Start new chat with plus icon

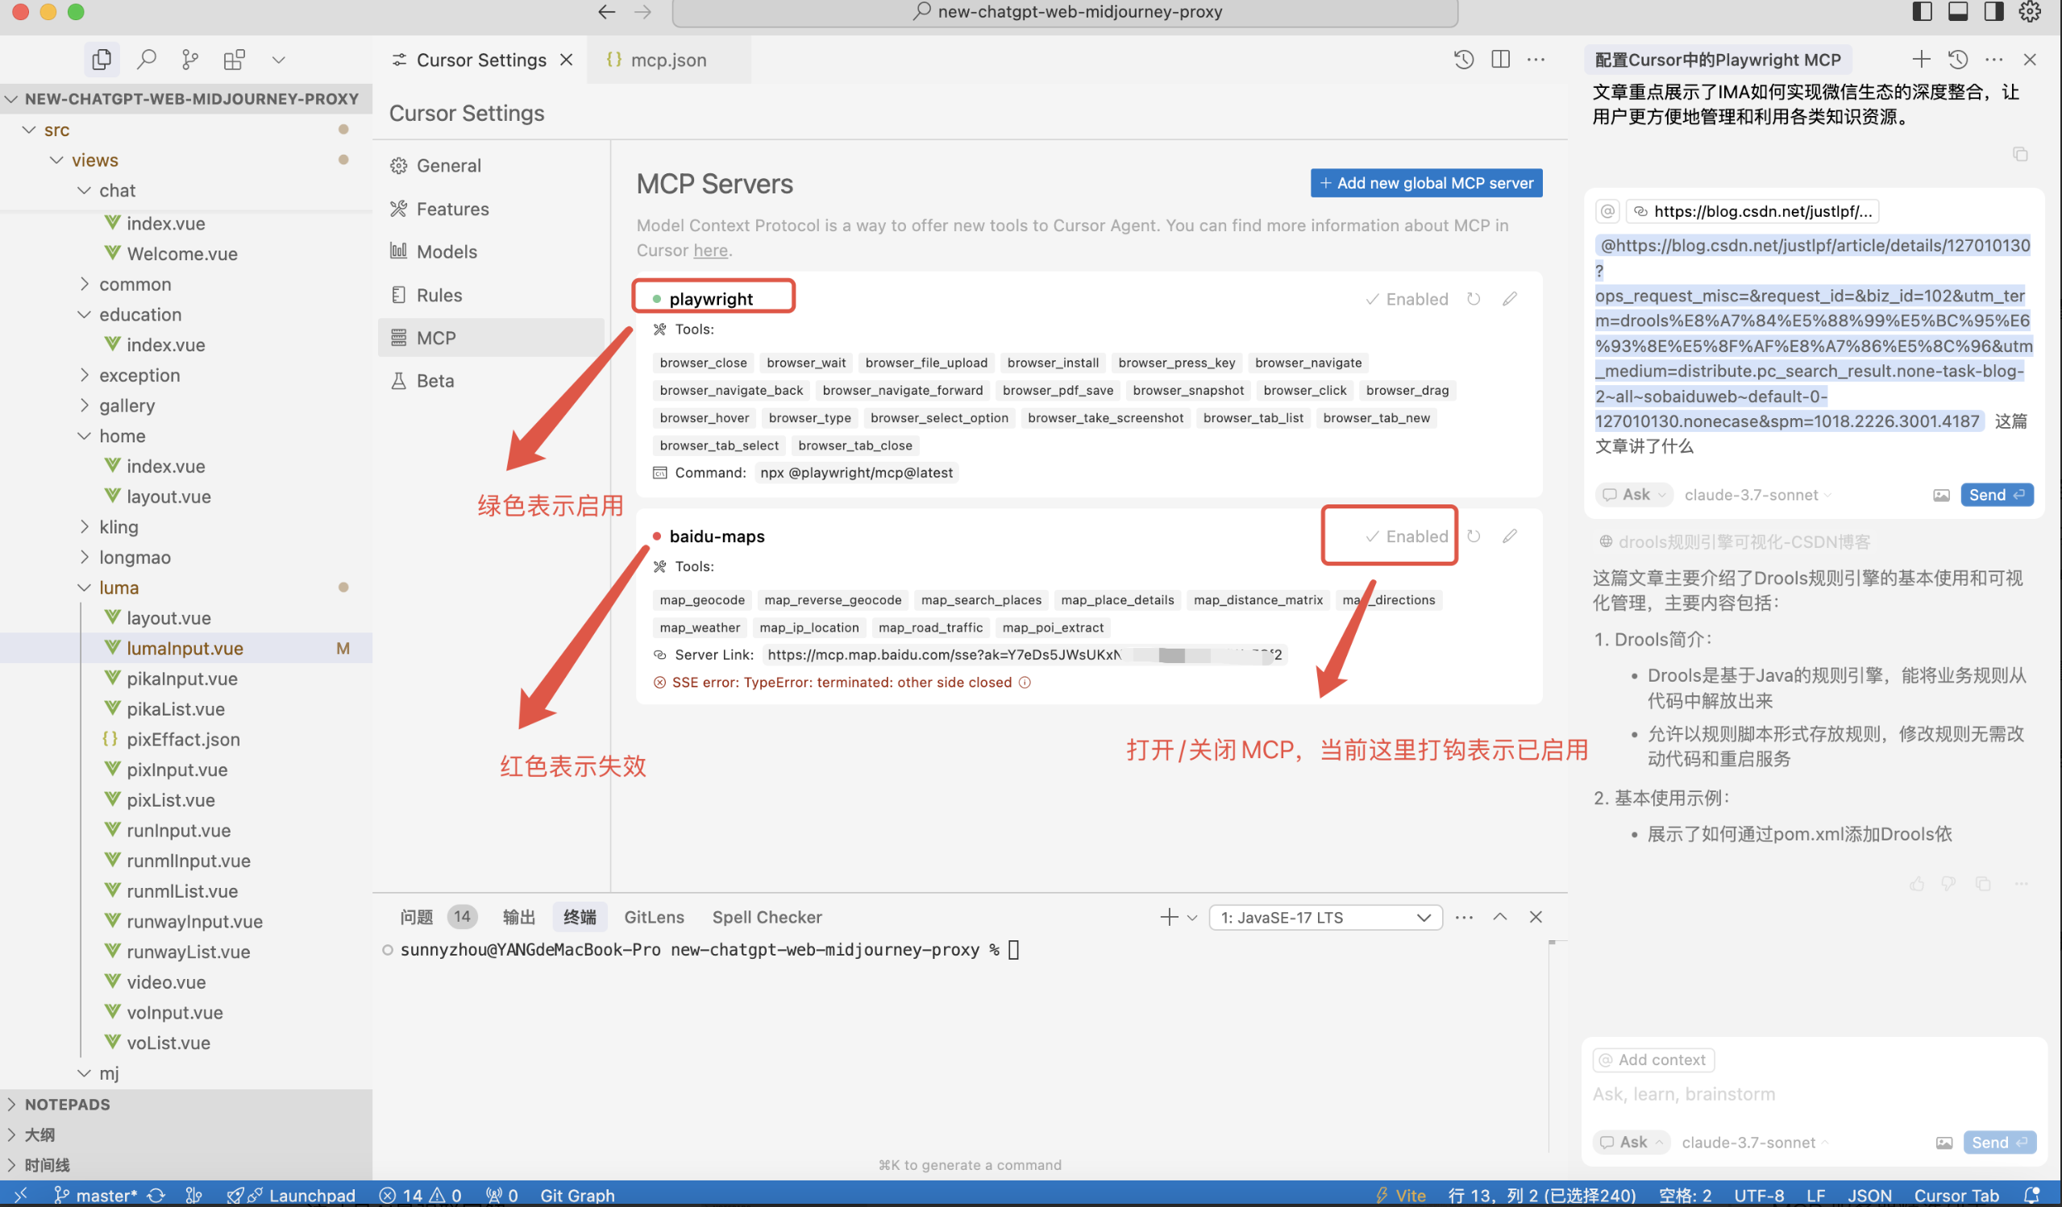(1920, 59)
